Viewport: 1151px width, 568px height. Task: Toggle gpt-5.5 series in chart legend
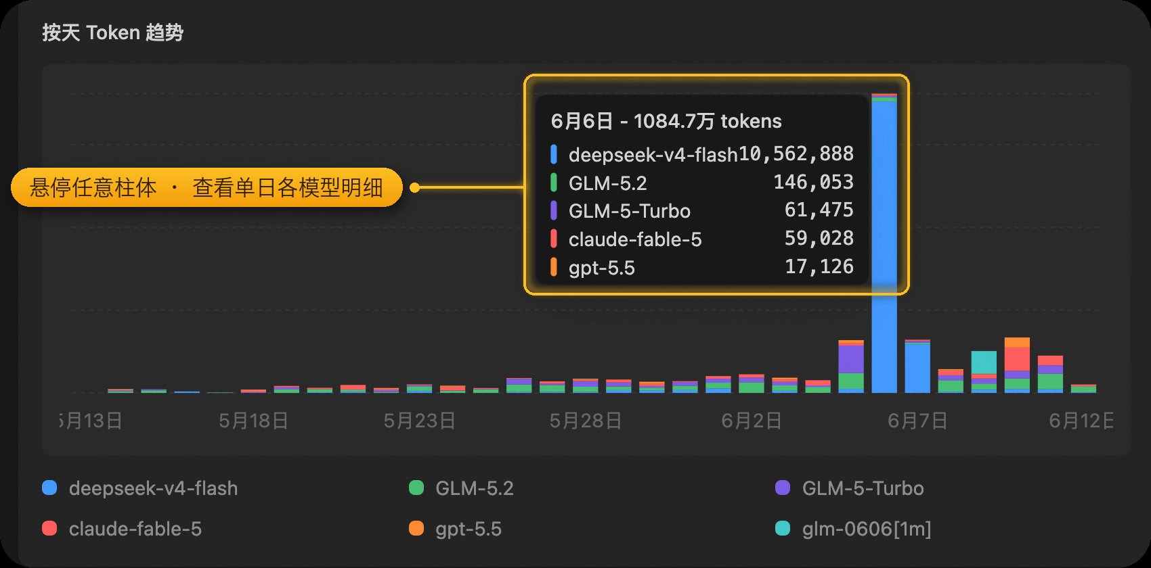[x=456, y=529]
